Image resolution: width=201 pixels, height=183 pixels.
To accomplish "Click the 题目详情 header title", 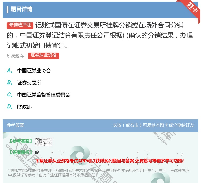I will 21,9.
